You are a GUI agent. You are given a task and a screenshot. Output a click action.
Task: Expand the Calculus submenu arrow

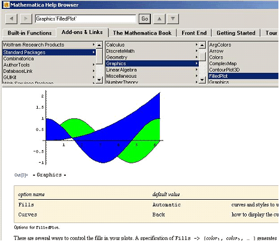tap(196, 45)
